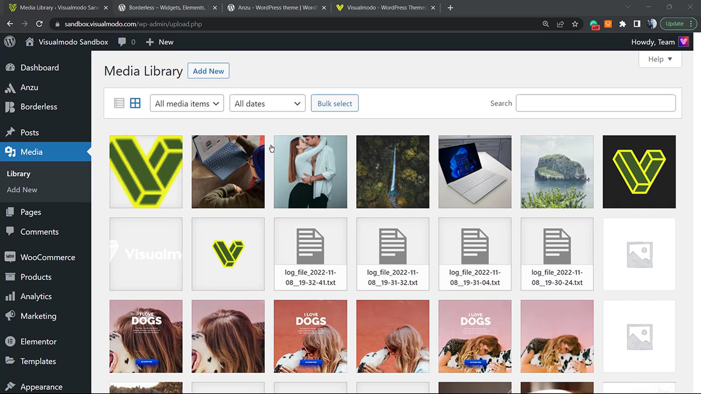This screenshot has height=394, width=701.
Task: Click the Bulk select button
Action: pyautogui.click(x=334, y=103)
